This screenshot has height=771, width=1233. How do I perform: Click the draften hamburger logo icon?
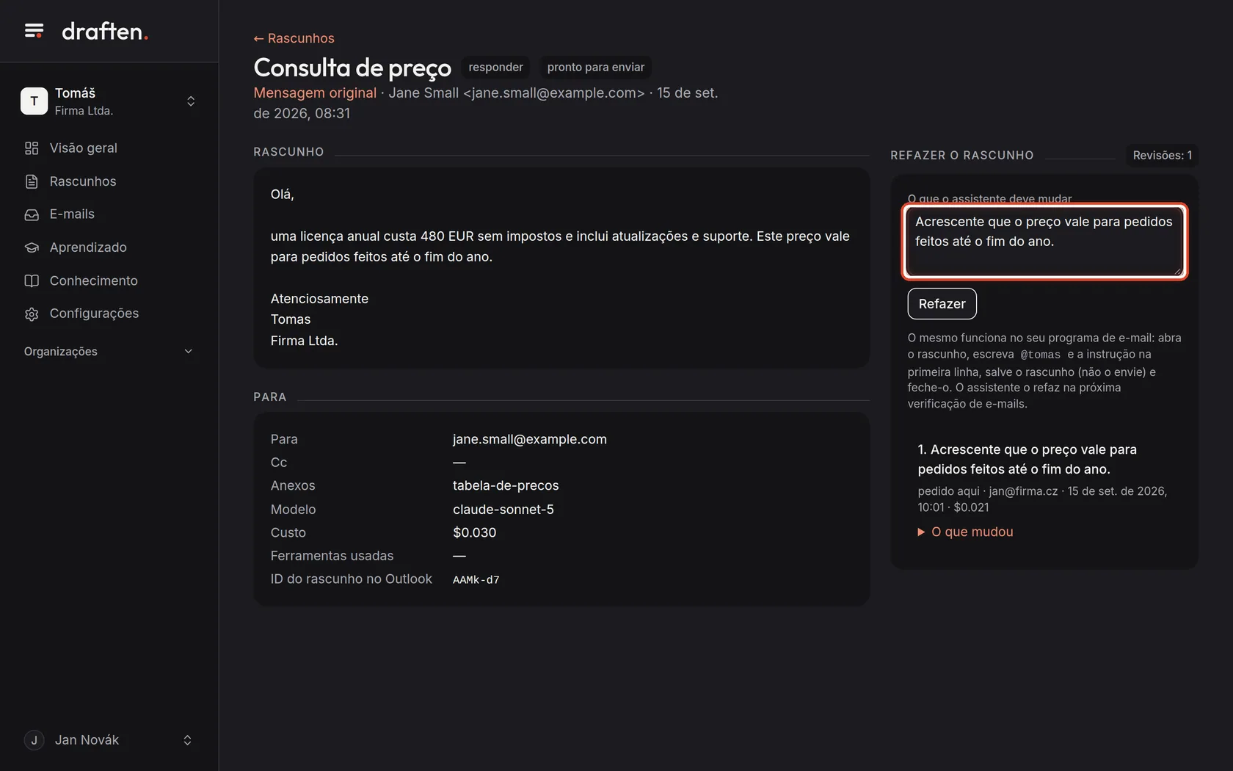34,31
